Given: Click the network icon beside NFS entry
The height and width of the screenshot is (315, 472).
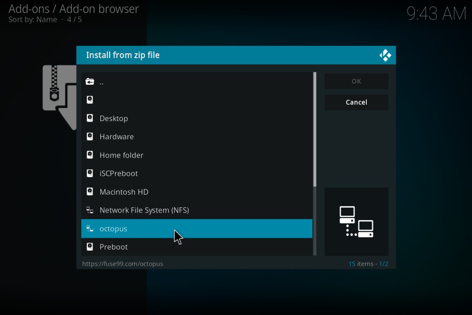Looking at the screenshot, I should coord(89,210).
